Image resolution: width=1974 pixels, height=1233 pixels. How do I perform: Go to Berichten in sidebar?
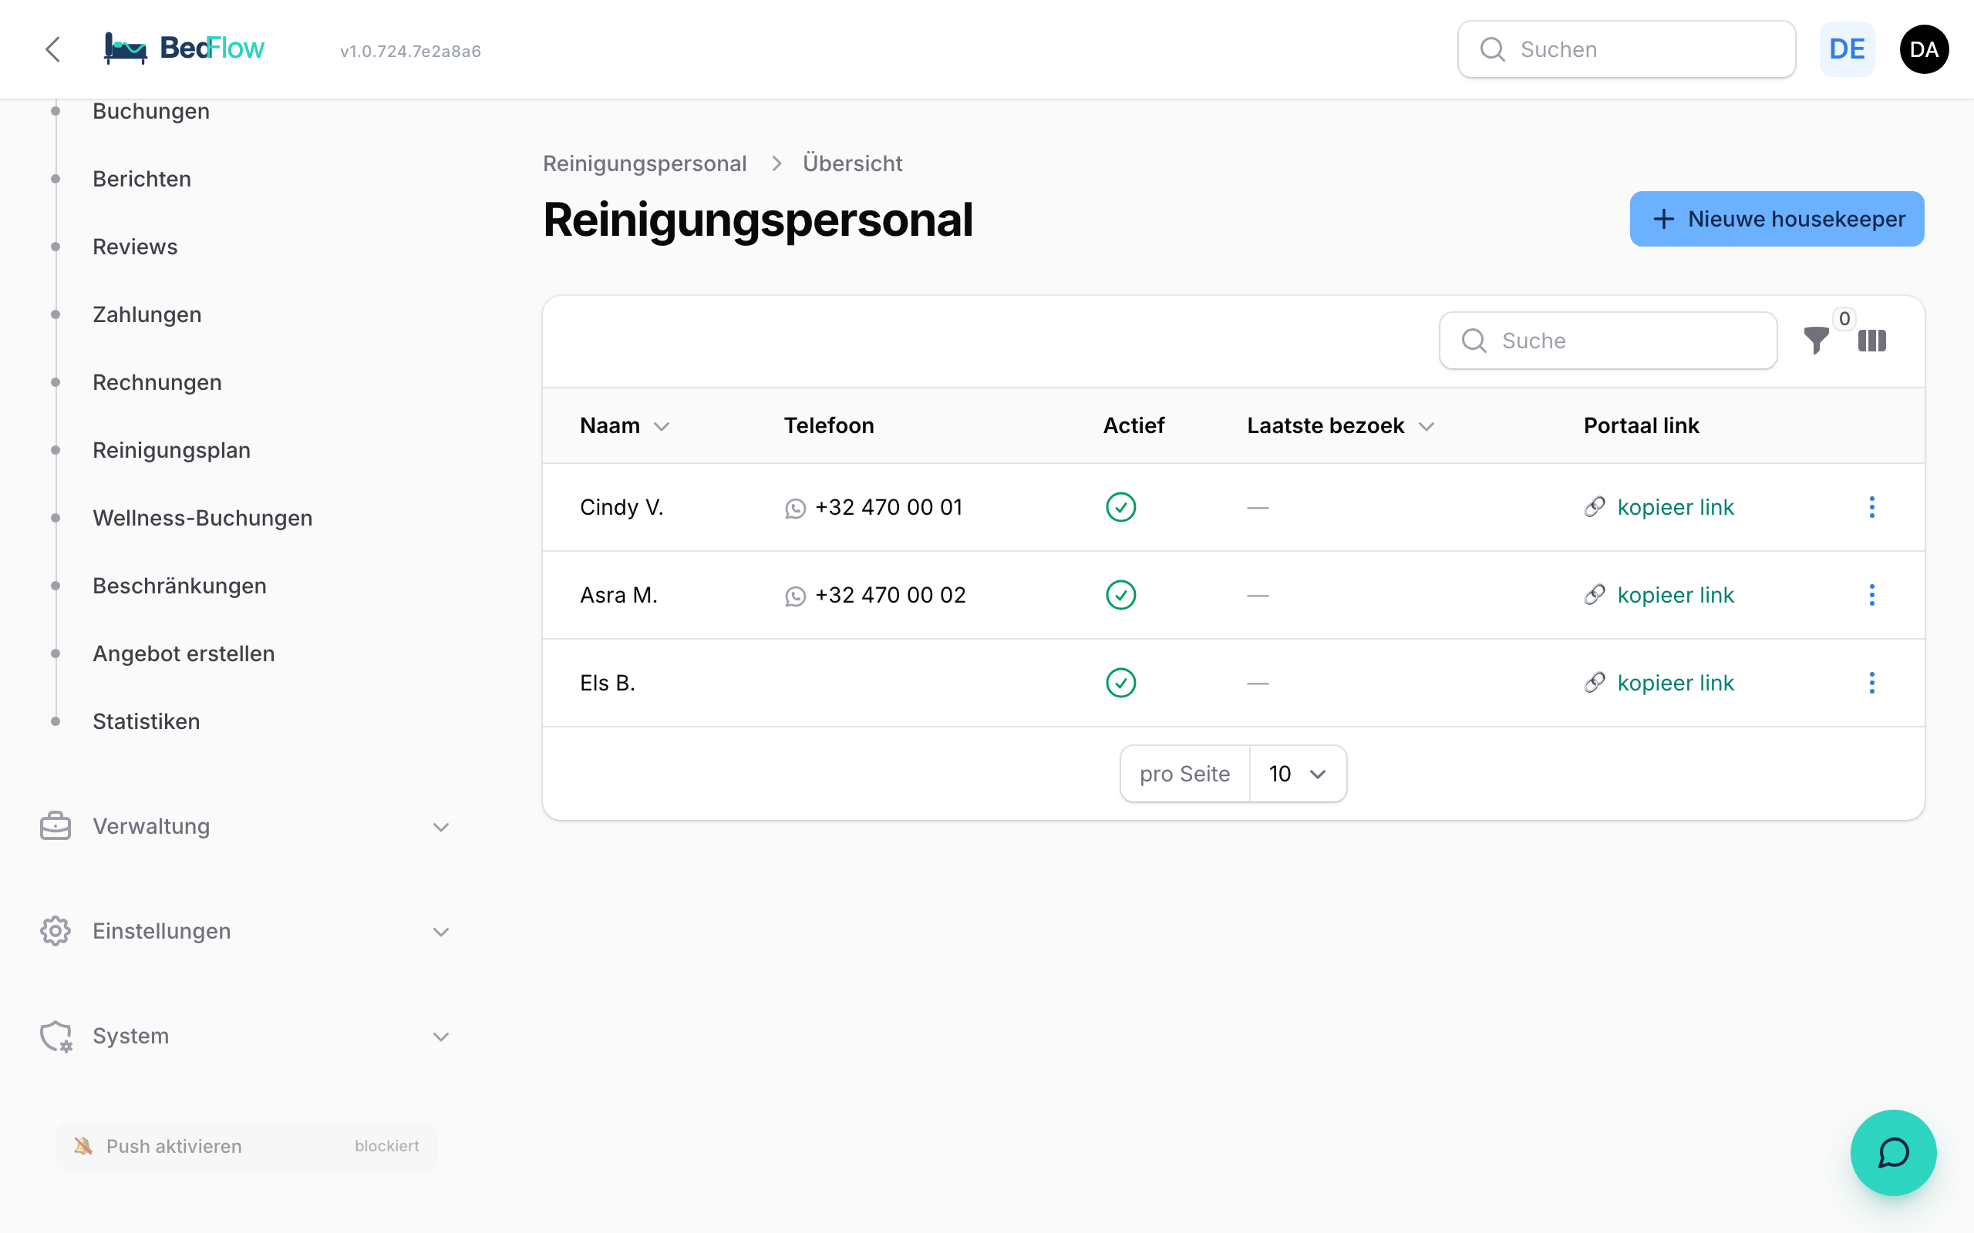pos(142,179)
